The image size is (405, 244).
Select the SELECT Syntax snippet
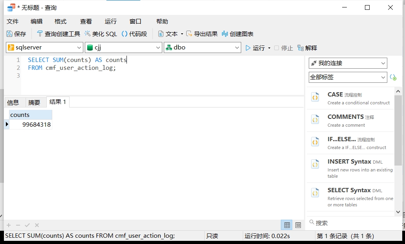[x=350, y=197]
